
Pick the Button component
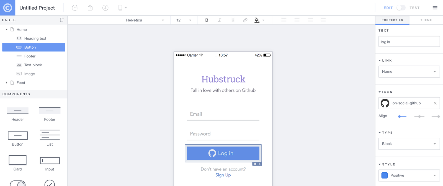pos(18,139)
